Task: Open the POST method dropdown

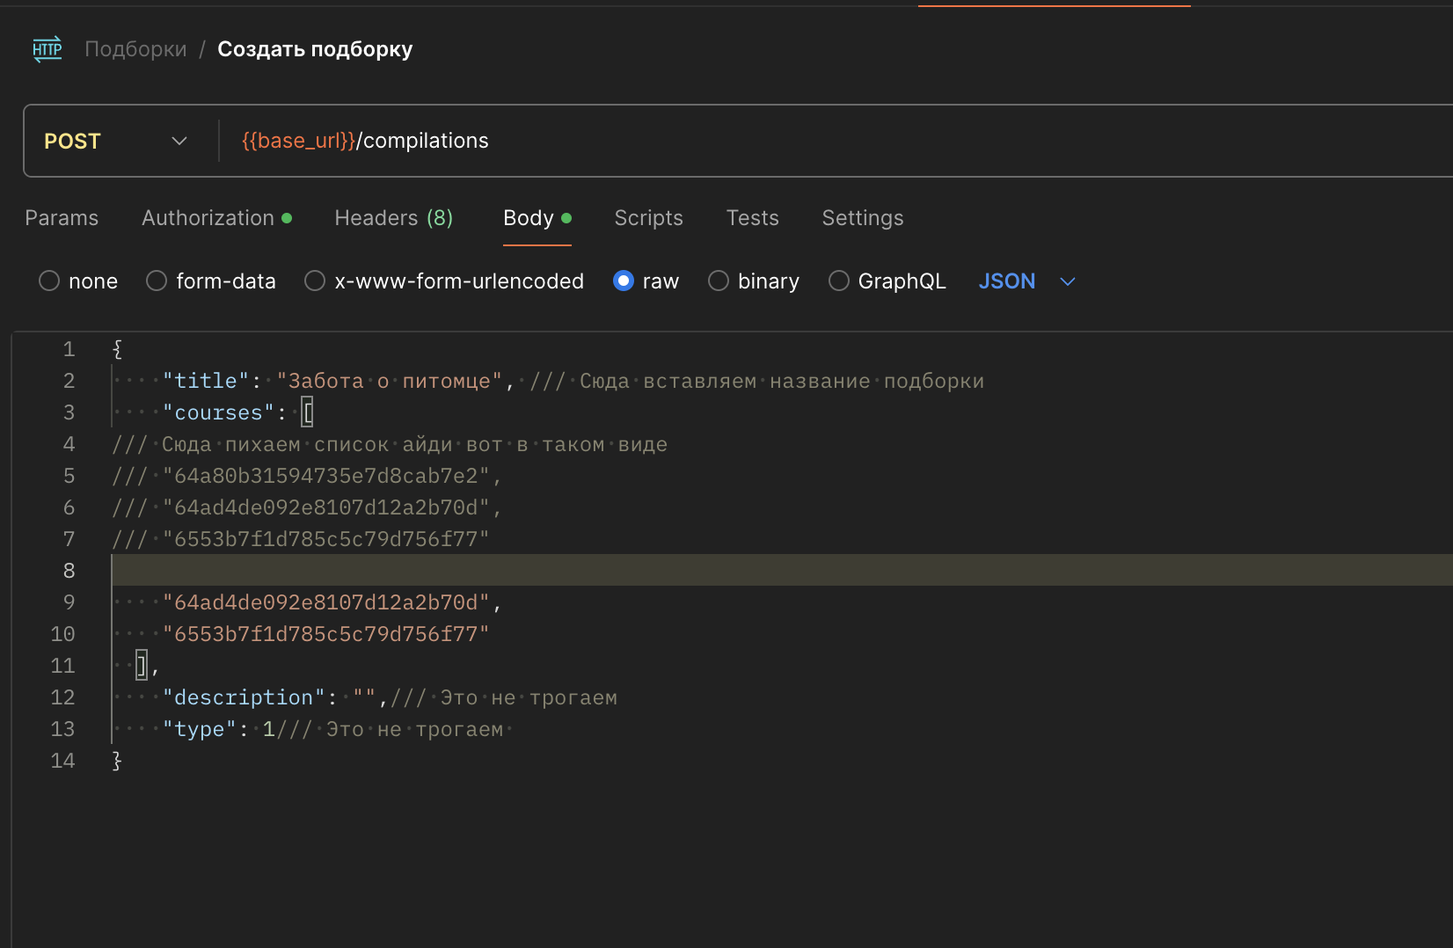Action: (116, 142)
